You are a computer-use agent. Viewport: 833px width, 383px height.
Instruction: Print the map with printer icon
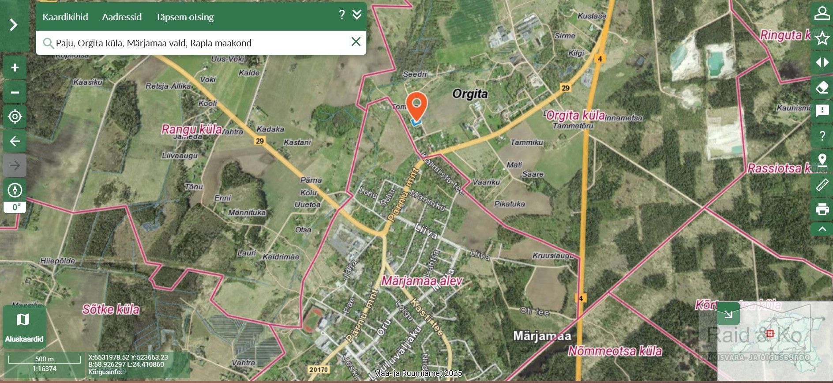[x=822, y=209]
